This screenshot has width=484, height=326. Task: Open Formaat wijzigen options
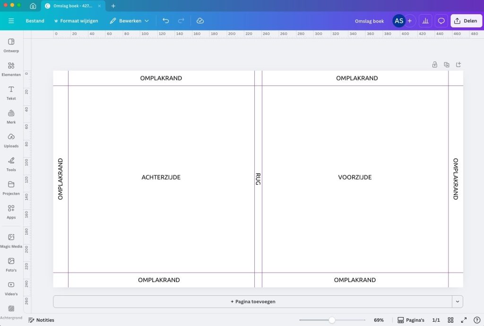point(76,21)
